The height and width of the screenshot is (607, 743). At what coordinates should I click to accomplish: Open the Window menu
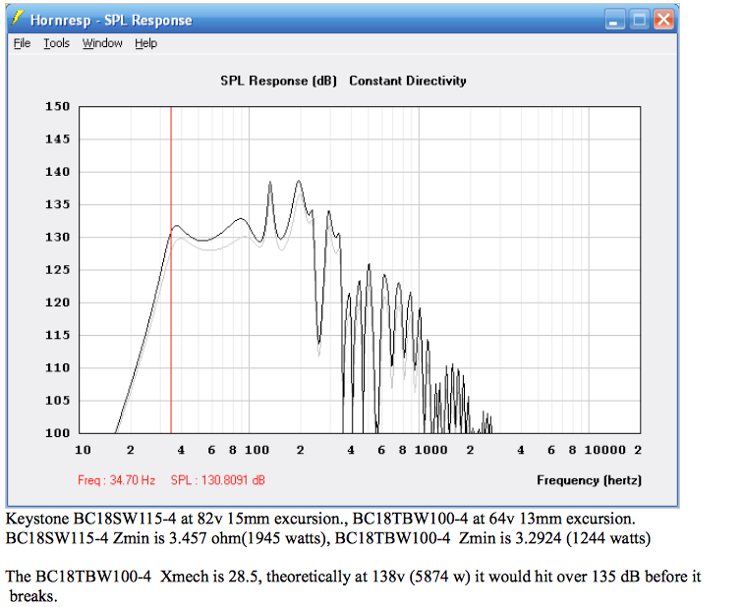coord(102,43)
